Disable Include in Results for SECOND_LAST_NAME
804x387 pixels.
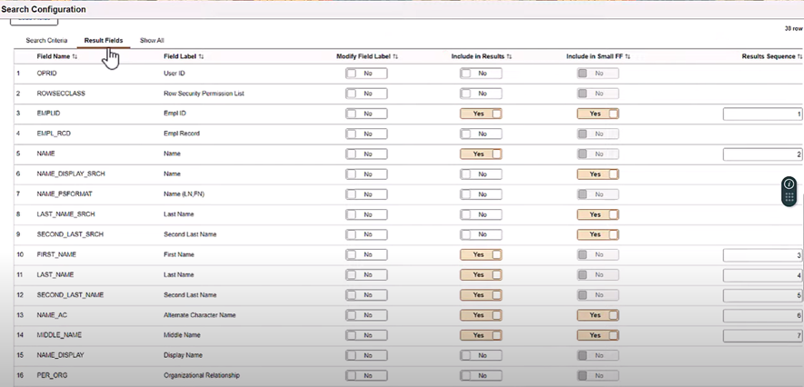pyautogui.click(x=481, y=295)
